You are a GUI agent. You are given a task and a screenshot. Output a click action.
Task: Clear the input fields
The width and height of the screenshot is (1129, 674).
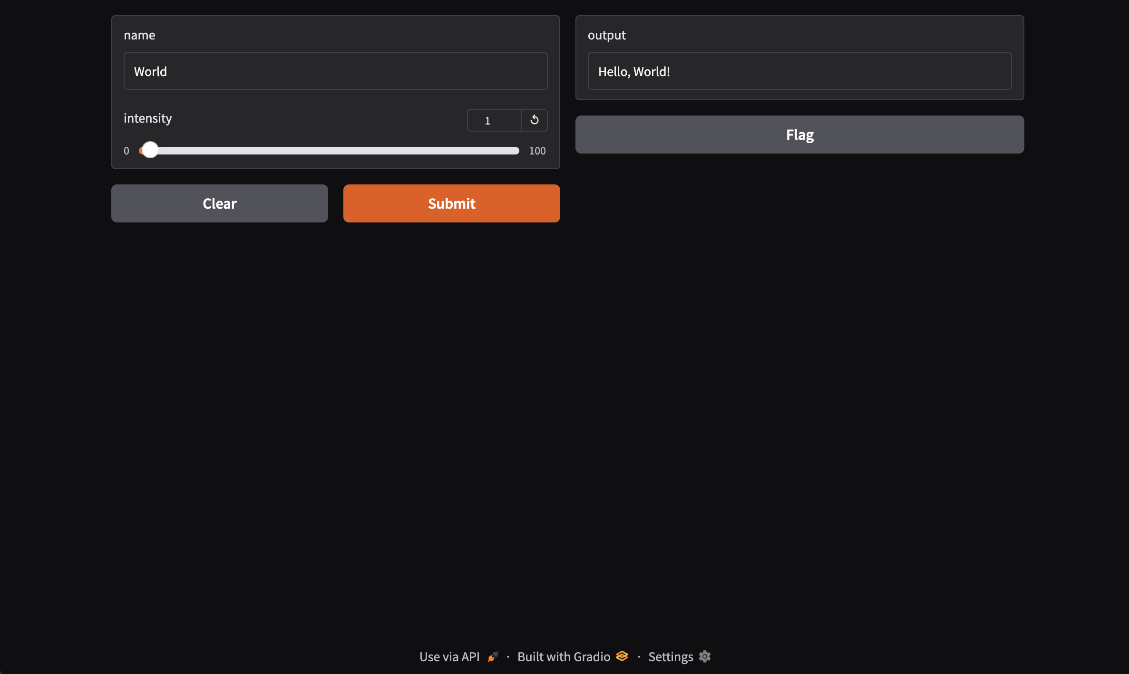(x=219, y=203)
